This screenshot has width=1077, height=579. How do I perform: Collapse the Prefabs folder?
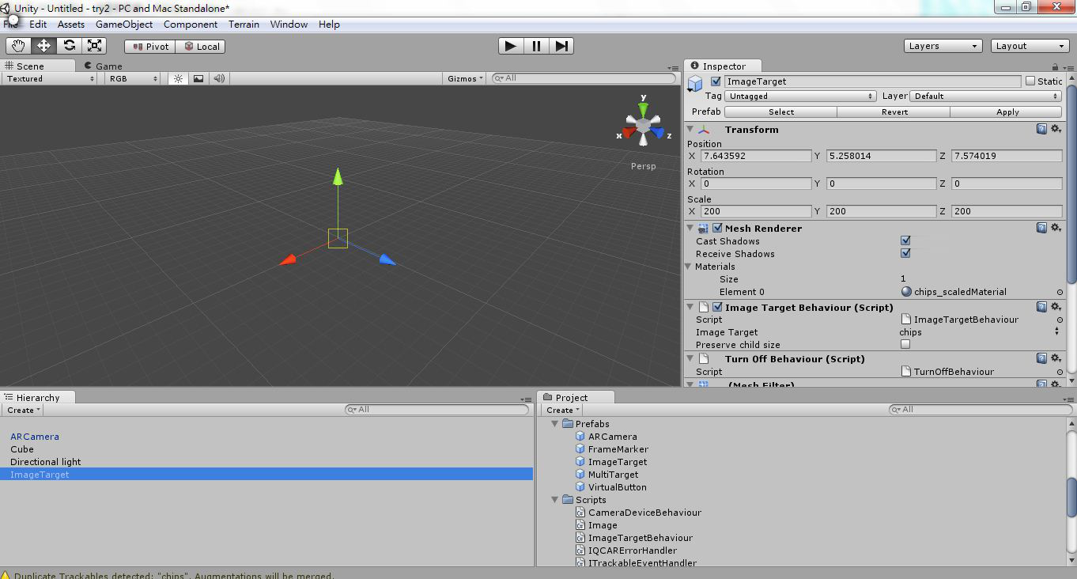pos(555,424)
